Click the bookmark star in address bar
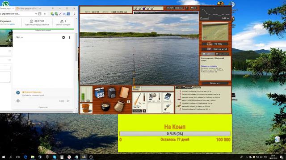Screen dimensions: 286x160 coord(45,14)
